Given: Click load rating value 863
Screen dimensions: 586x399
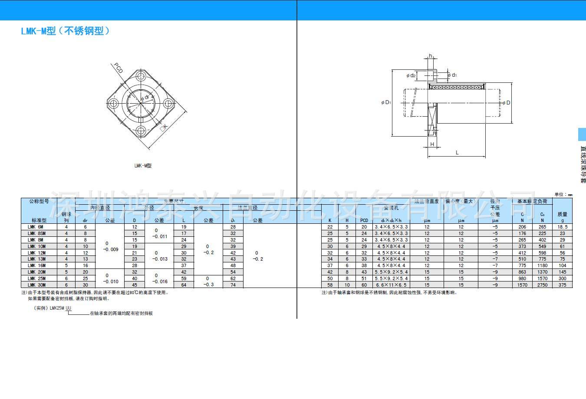Looking at the screenshot, I should click(x=522, y=272).
